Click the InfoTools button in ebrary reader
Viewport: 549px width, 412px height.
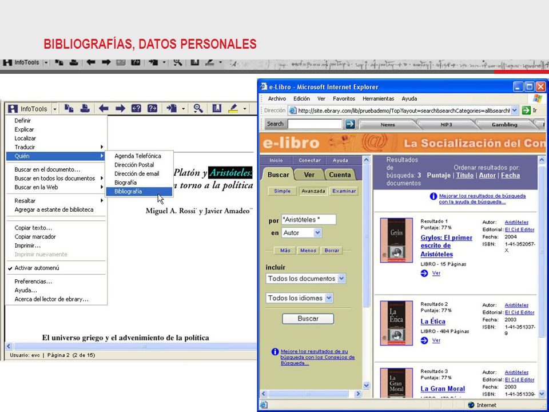click(27, 109)
